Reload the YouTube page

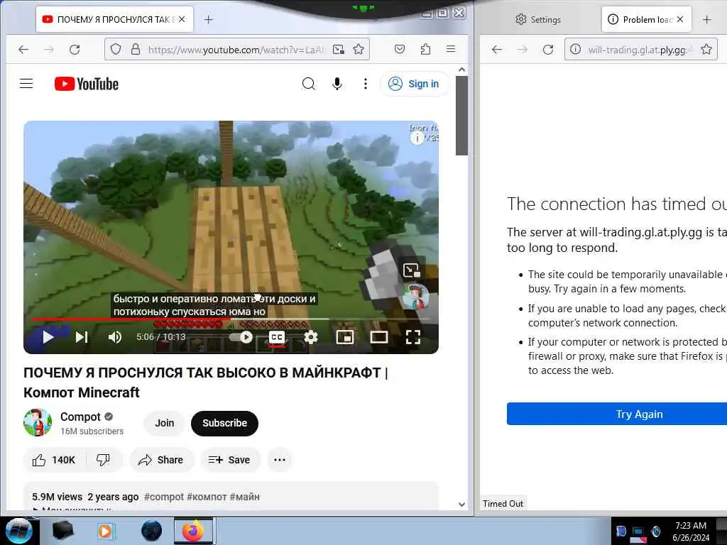click(x=75, y=49)
